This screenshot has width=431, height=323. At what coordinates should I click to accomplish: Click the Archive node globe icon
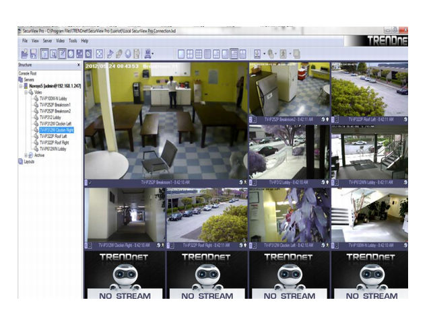[30, 155]
